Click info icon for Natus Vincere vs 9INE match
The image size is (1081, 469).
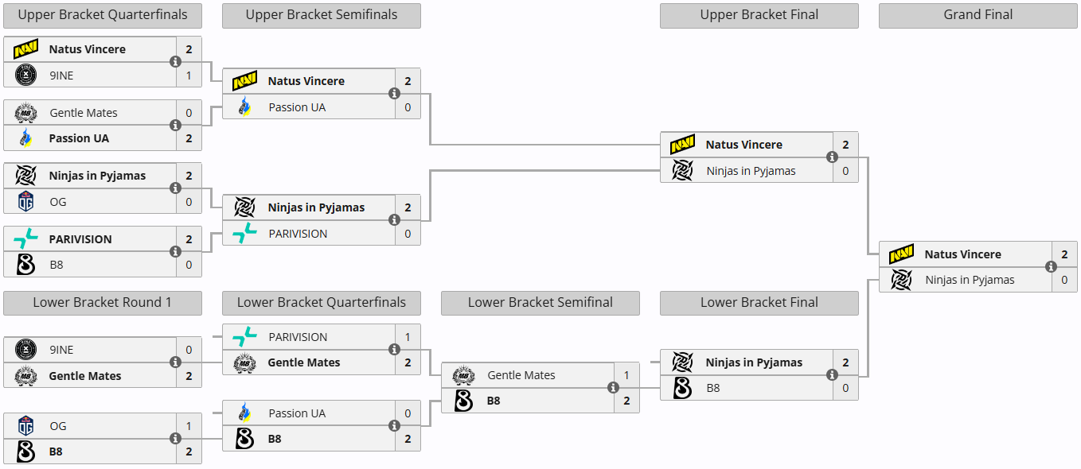tap(176, 62)
